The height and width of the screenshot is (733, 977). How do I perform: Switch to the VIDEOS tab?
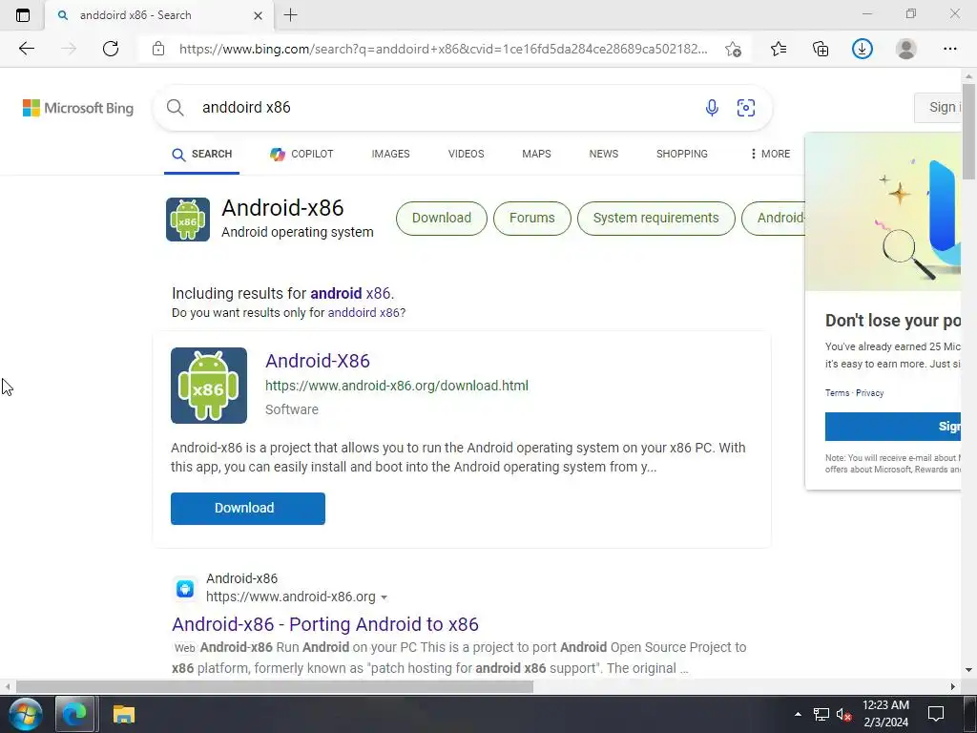pos(466,154)
